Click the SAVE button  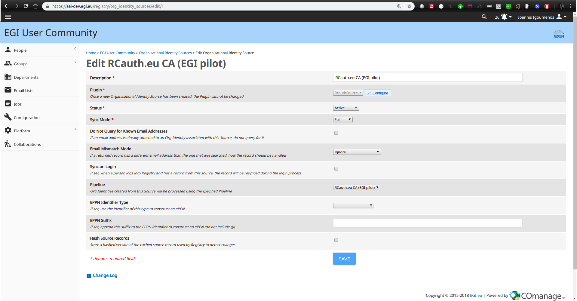click(344, 259)
